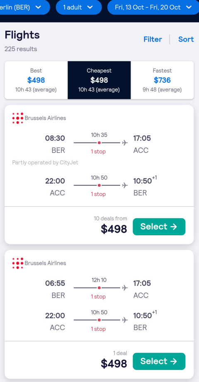This screenshot has width=199, height=382.
Task: Open the Sort options
Action: pyautogui.click(x=186, y=39)
